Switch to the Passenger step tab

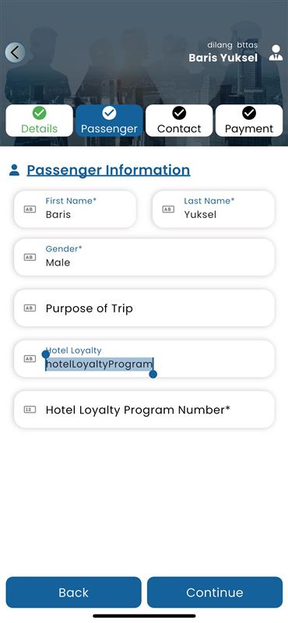(x=109, y=121)
